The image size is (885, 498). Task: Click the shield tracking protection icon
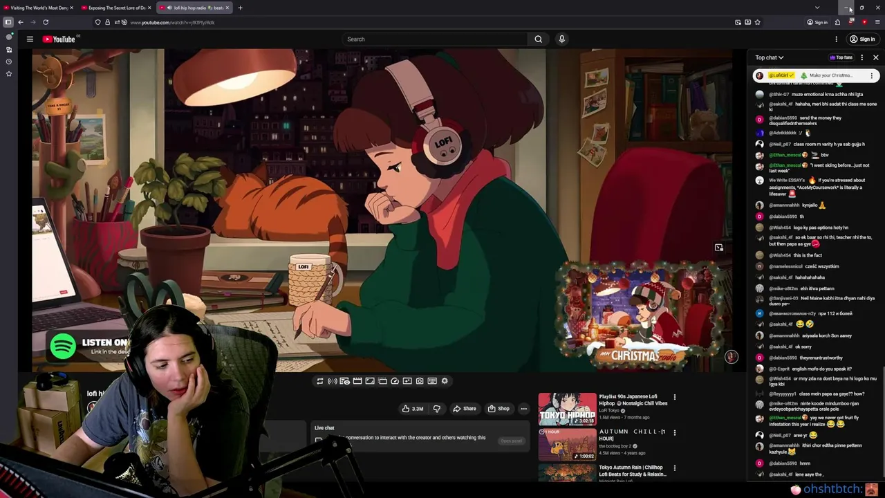[x=97, y=22]
